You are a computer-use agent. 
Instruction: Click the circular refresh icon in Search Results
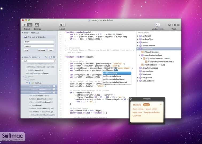[50, 57]
